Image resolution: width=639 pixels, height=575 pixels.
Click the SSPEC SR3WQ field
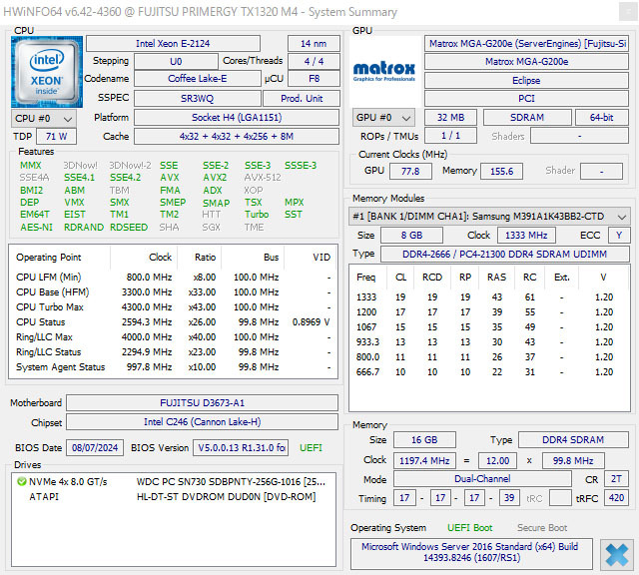click(198, 99)
